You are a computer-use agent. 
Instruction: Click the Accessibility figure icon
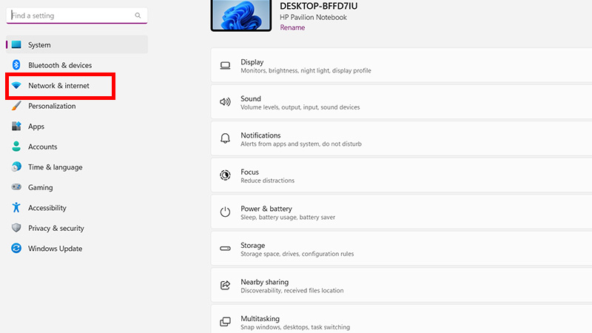click(16, 208)
